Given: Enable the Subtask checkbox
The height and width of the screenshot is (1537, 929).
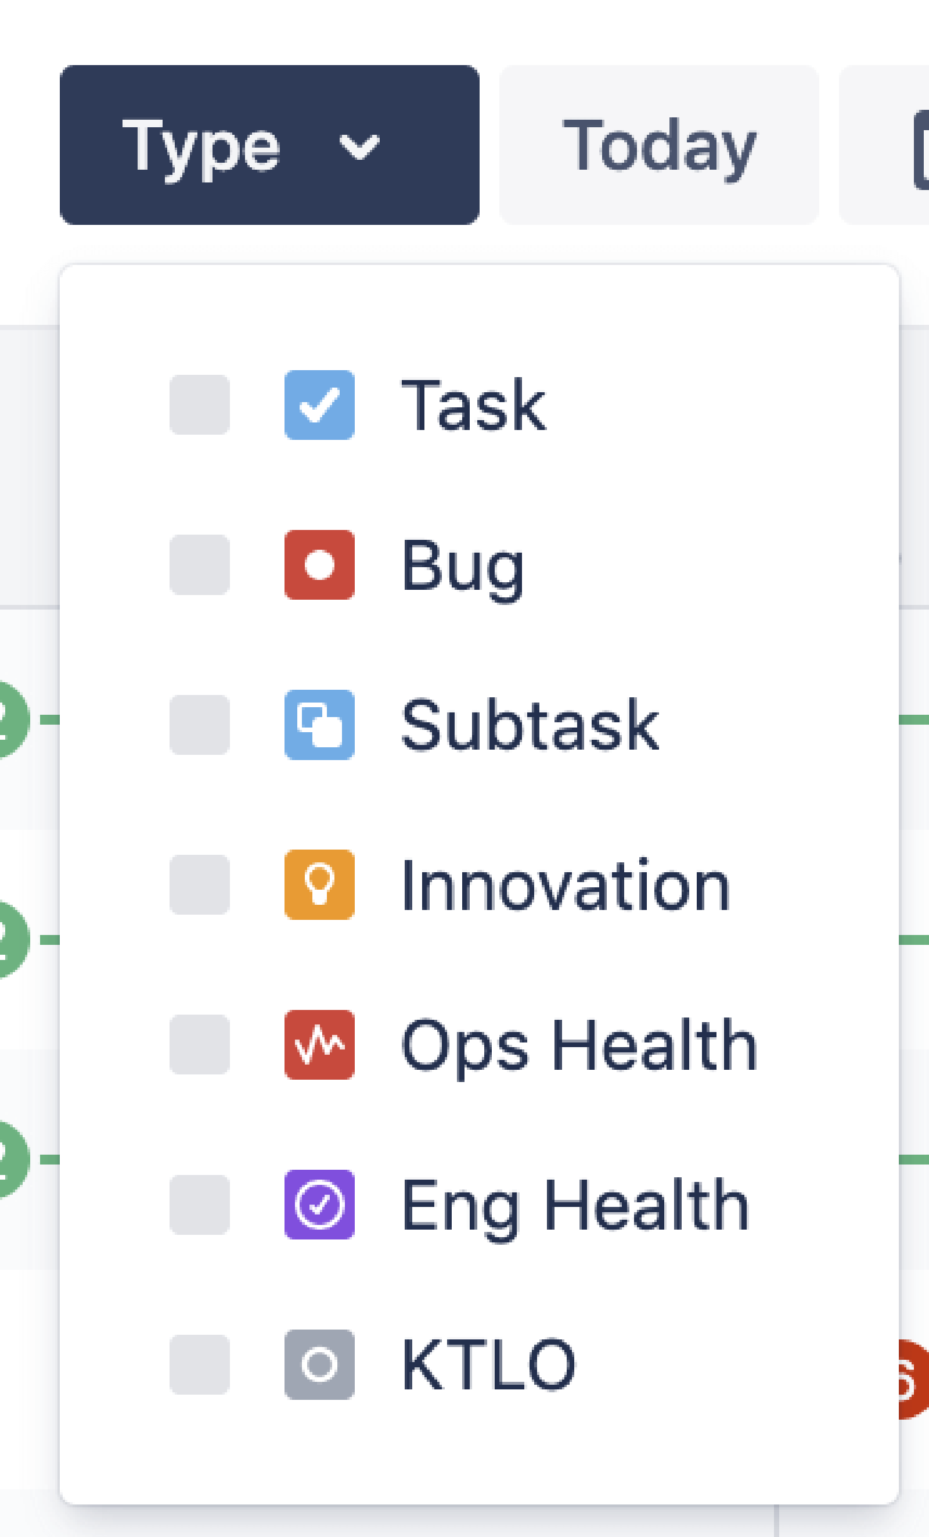Looking at the screenshot, I should (x=199, y=725).
